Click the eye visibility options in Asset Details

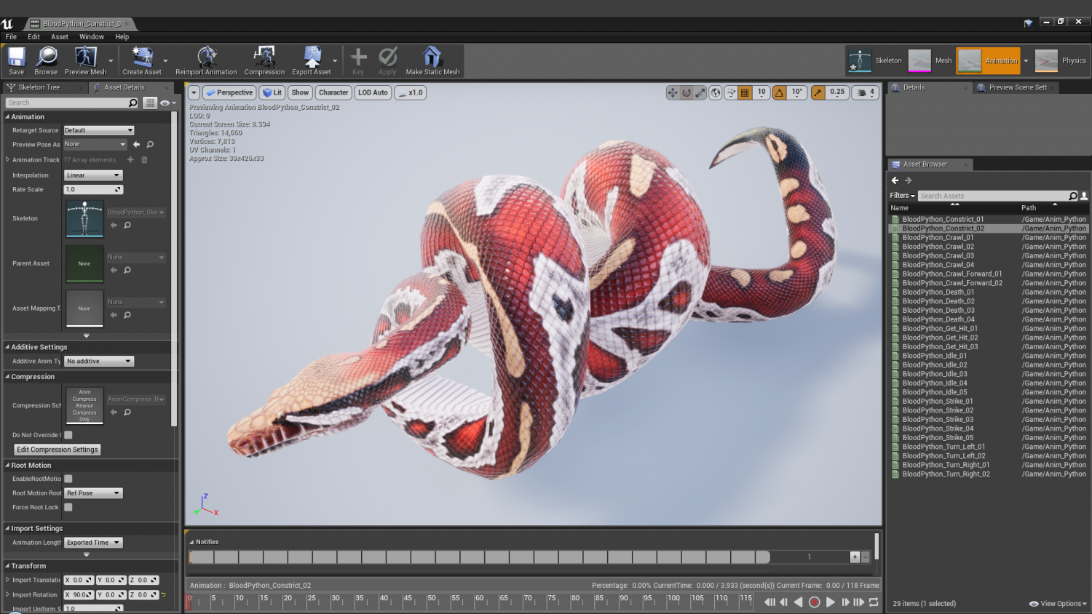(167, 103)
